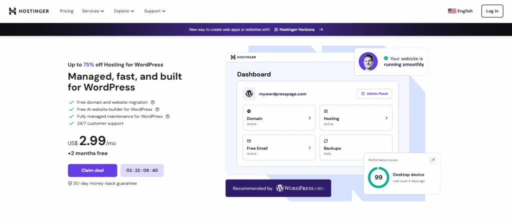Click the countdown timer 02:22:09:40

[142, 171]
